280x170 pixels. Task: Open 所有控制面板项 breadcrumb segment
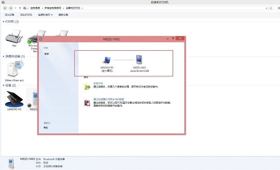[x=53, y=8]
